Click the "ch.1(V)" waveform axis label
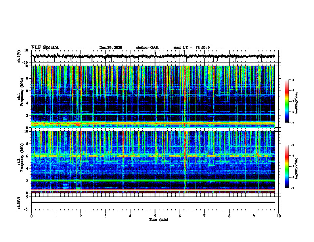The image size is (314, 242). [x=19, y=56]
